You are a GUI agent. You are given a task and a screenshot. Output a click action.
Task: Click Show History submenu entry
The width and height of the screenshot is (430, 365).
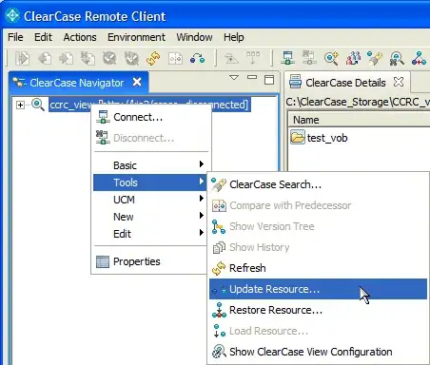pos(318,247)
